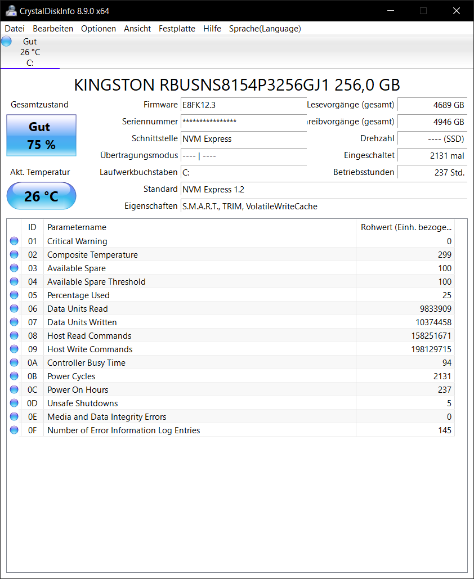Click the indicator beside Host Write Commands
The width and height of the screenshot is (474, 579).
tap(14, 349)
